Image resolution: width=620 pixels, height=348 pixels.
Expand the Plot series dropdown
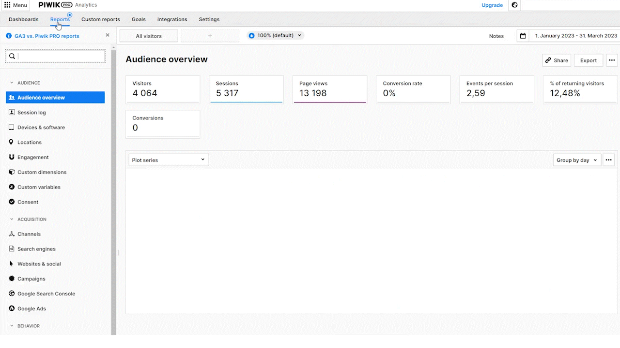pyautogui.click(x=169, y=160)
